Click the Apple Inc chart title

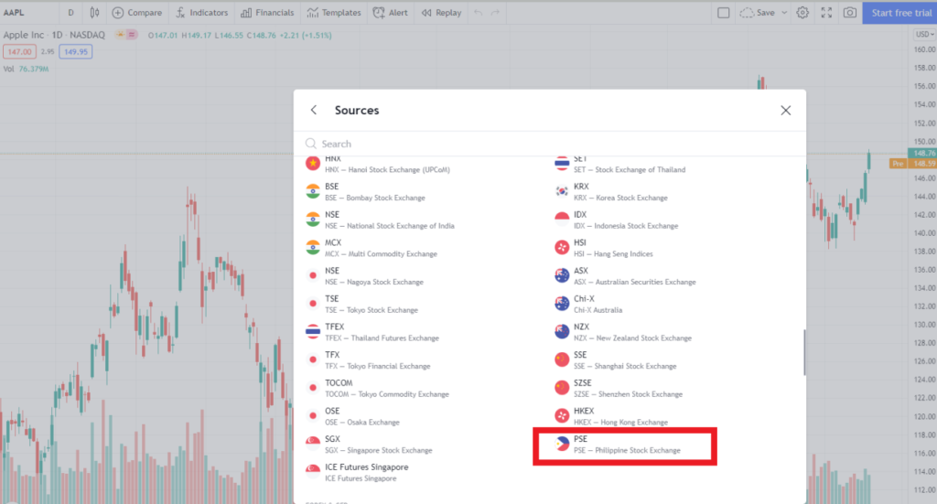[x=54, y=36]
